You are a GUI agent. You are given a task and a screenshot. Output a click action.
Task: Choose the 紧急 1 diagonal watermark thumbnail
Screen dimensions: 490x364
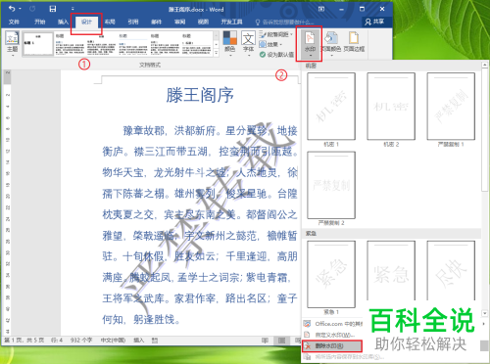(x=331, y=274)
